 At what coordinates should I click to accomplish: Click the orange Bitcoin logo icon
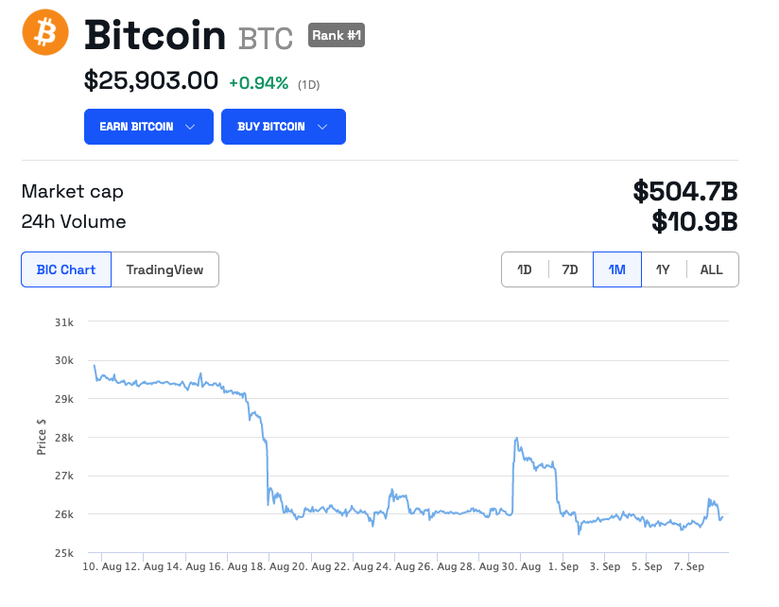pyautogui.click(x=45, y=32)
